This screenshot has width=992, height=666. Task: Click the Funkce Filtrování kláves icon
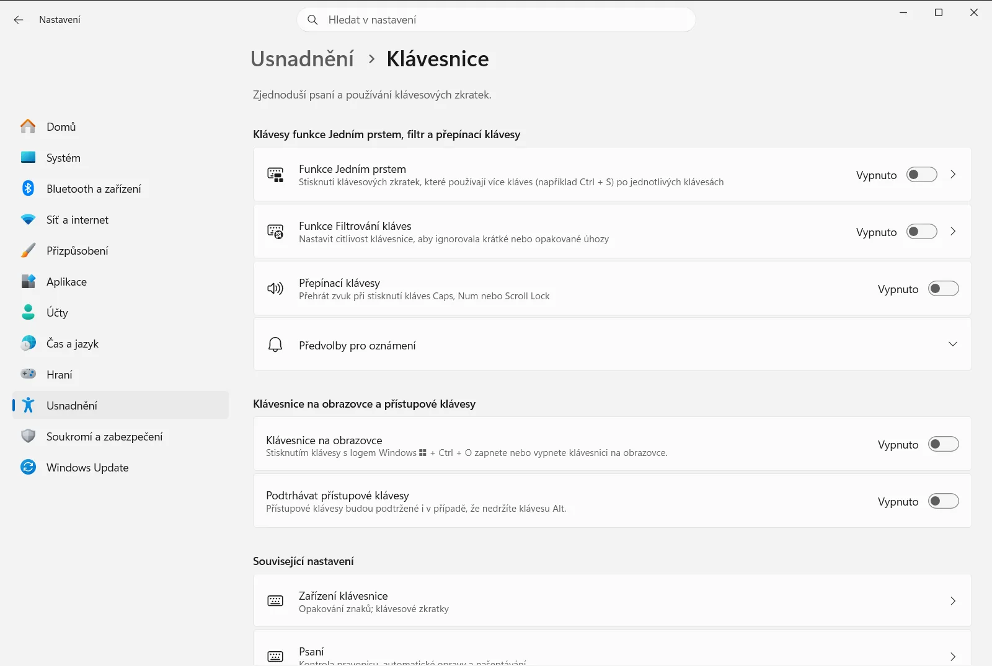point(275,232)
